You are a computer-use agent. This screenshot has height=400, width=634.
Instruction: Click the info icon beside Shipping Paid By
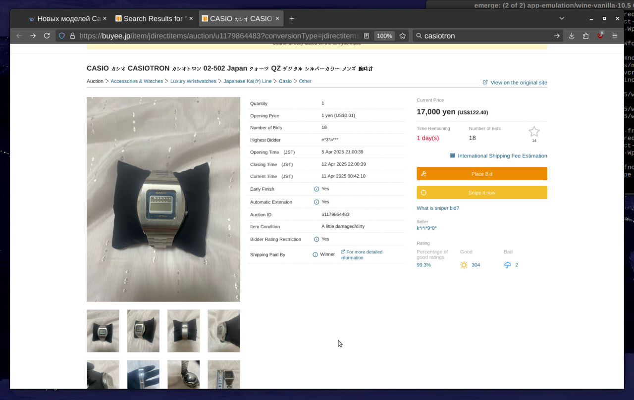pos(315,254)
